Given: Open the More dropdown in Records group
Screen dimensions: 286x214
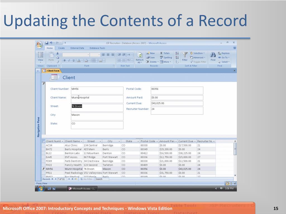Looking at the screenshot, I should click(x=165, y=62).
